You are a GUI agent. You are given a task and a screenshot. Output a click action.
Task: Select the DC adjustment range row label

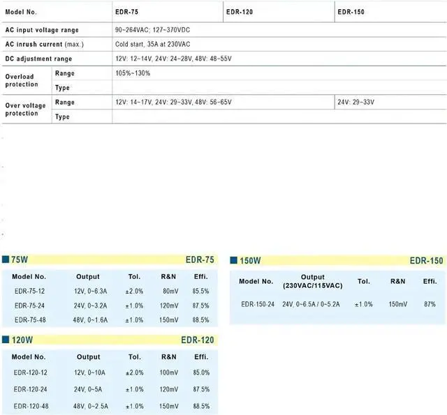pyautogui.click(x=38, y=59)
